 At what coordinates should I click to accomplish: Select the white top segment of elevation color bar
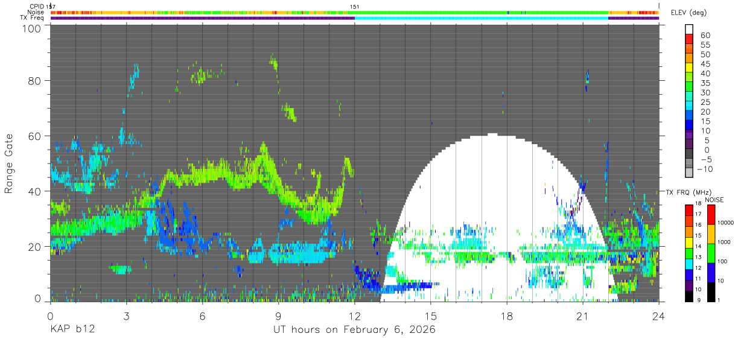(689, 28)
